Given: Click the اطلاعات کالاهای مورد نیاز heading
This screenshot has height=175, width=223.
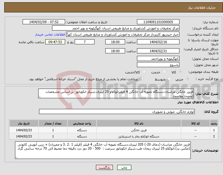Looking at the screenshot, I should (198, 102).
